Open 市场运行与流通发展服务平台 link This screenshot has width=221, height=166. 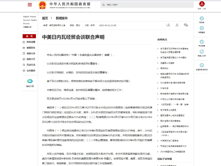tap(173, 146)
